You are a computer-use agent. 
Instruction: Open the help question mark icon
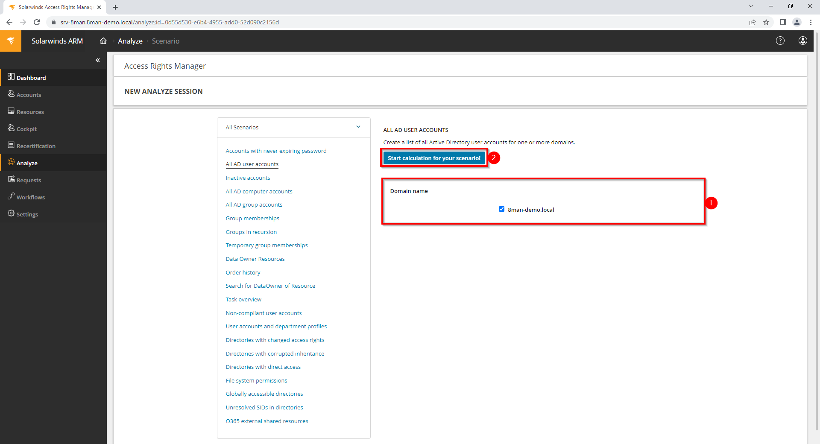[x=780, y=41]
